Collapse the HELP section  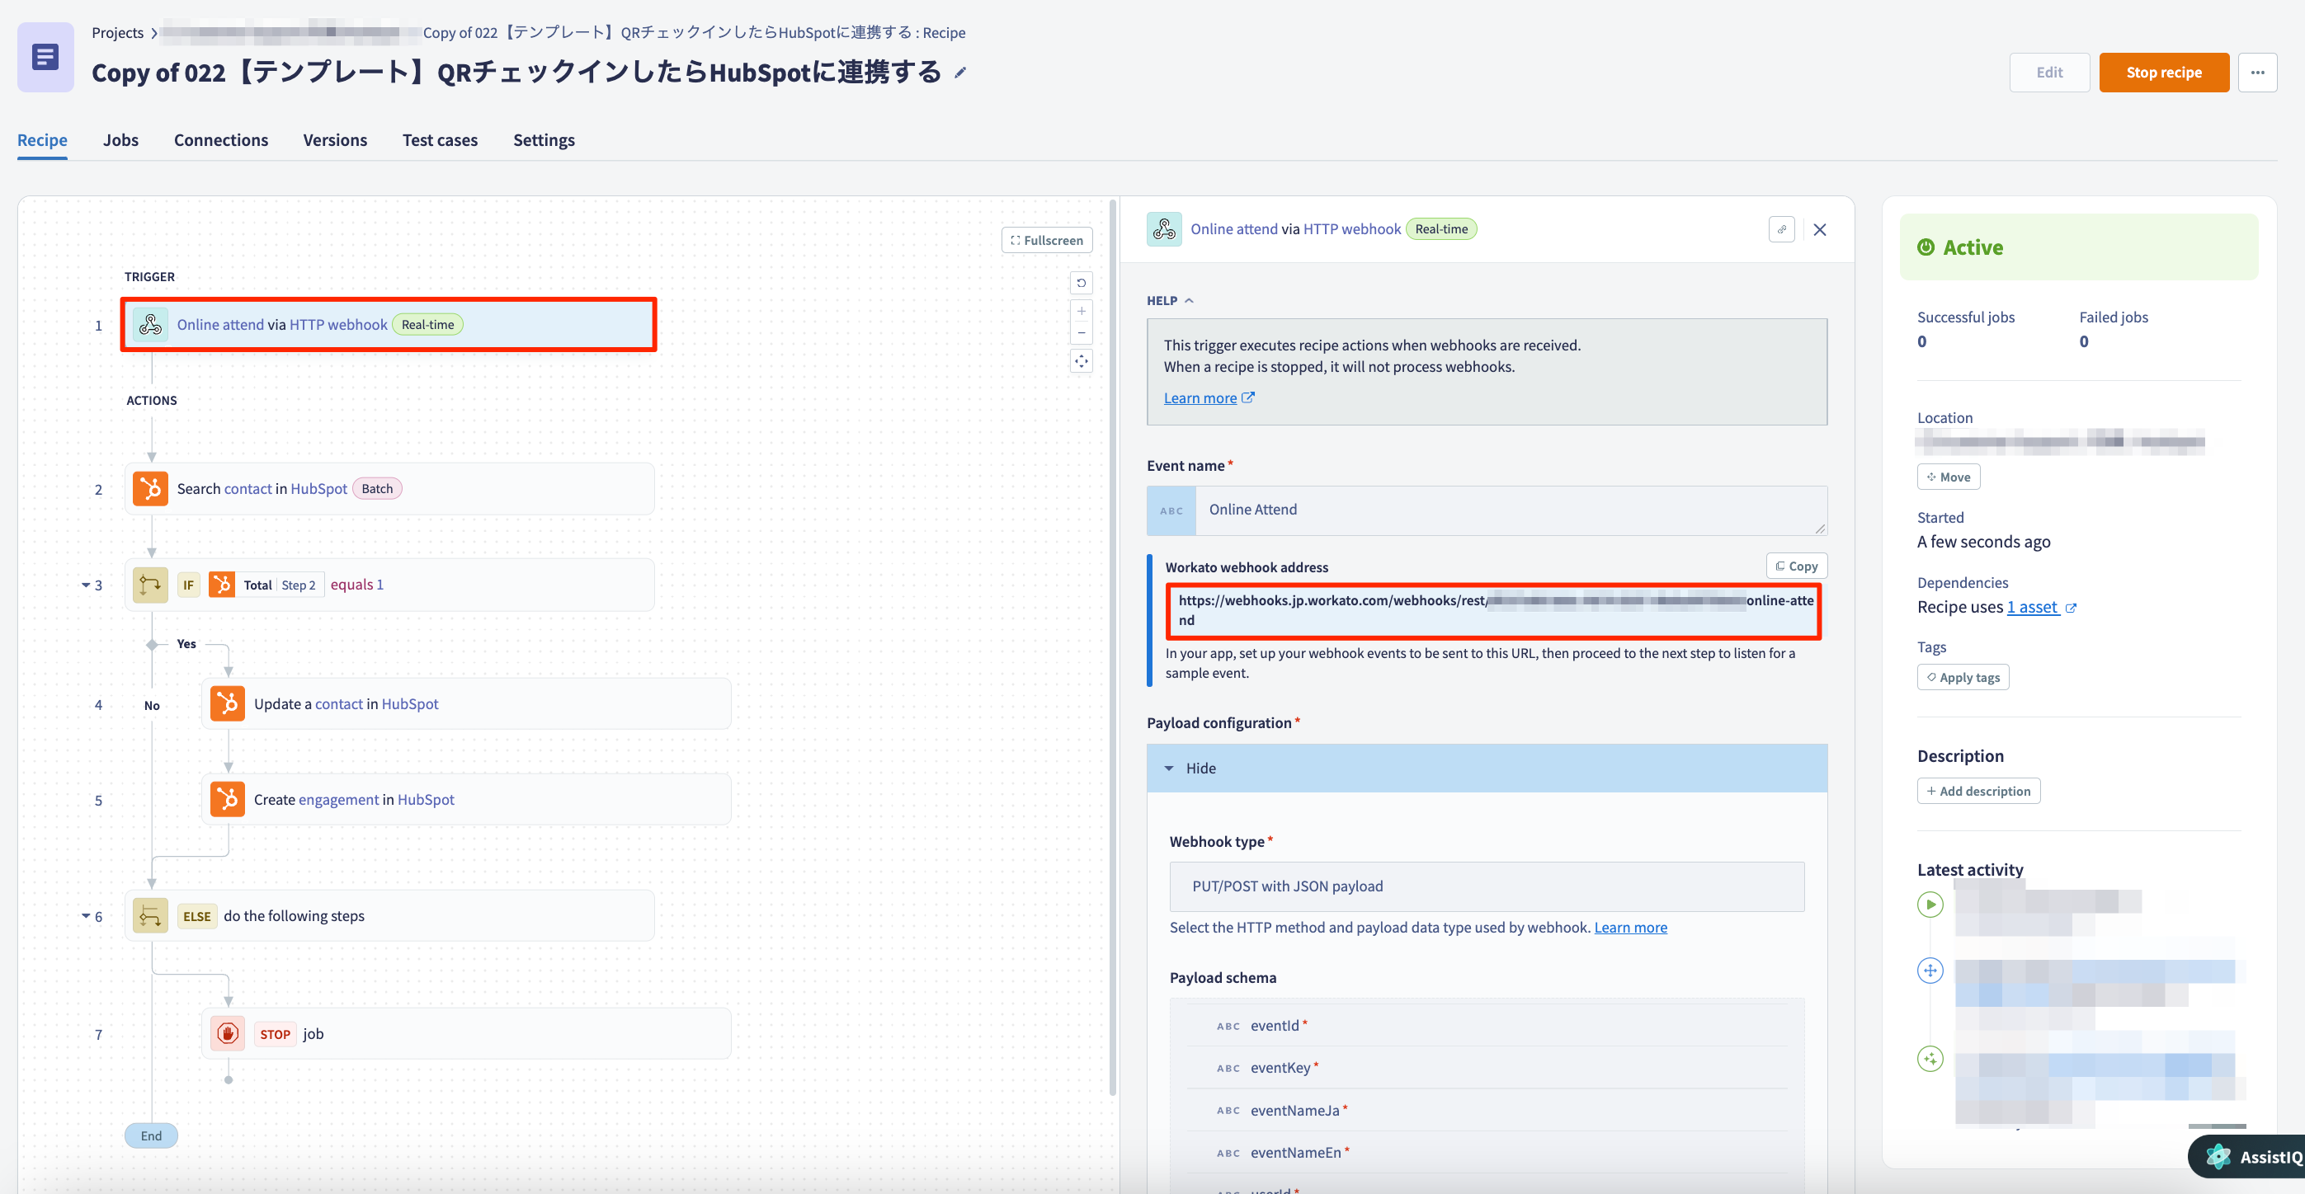1171,302
